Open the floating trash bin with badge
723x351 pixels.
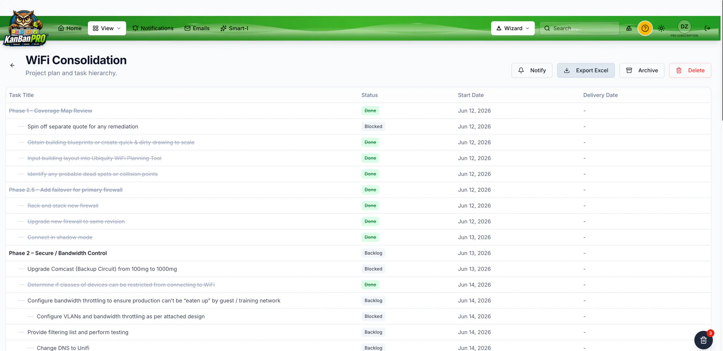pyautogui.click(x=703, y=340)
